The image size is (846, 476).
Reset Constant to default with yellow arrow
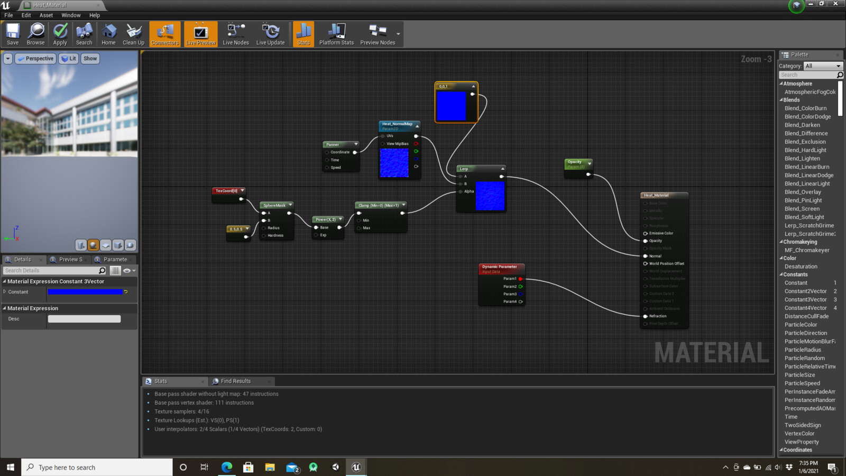pos(126,292)
